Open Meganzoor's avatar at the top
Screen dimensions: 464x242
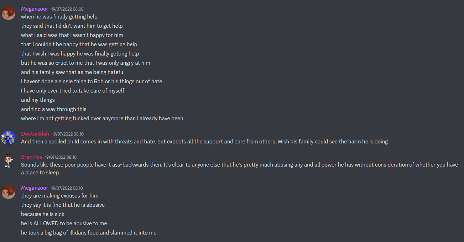click(x=8, y=13)
